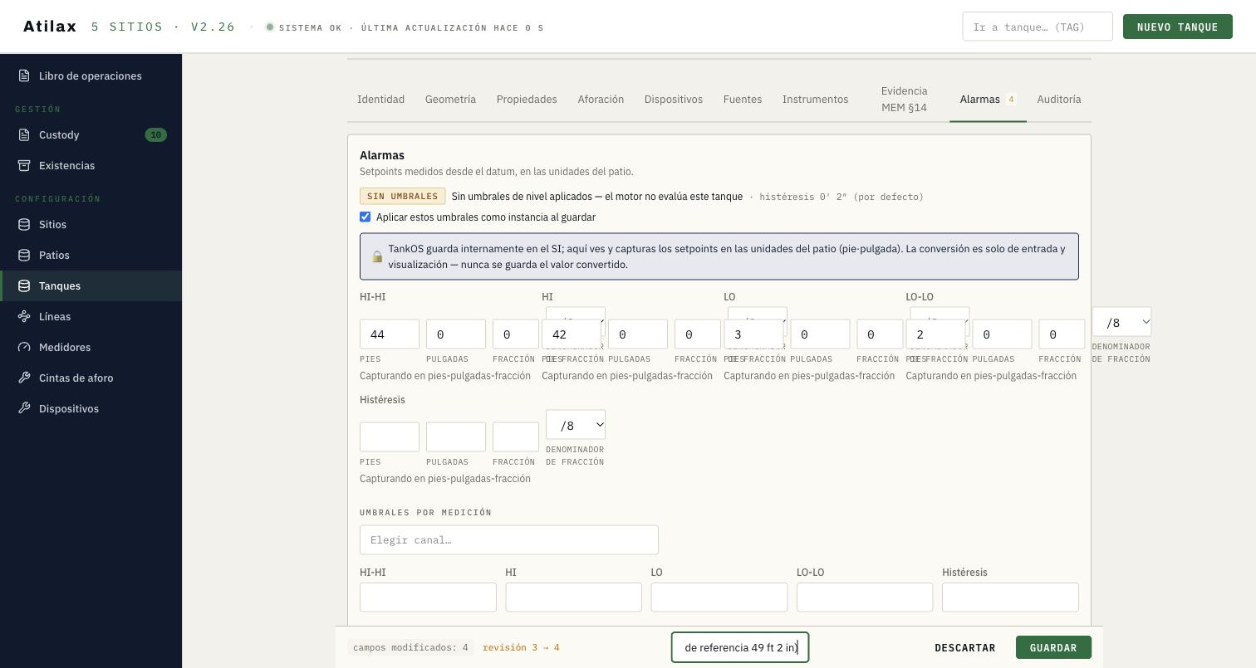Click the lock icon in info banner

point(377,256)
